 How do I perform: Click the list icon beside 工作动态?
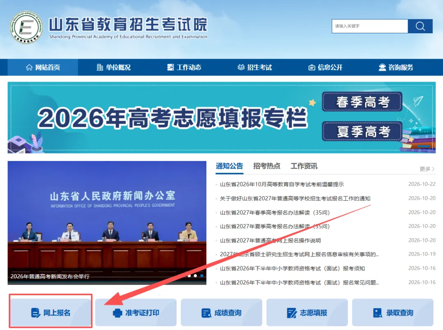click(x=170, y=67)
